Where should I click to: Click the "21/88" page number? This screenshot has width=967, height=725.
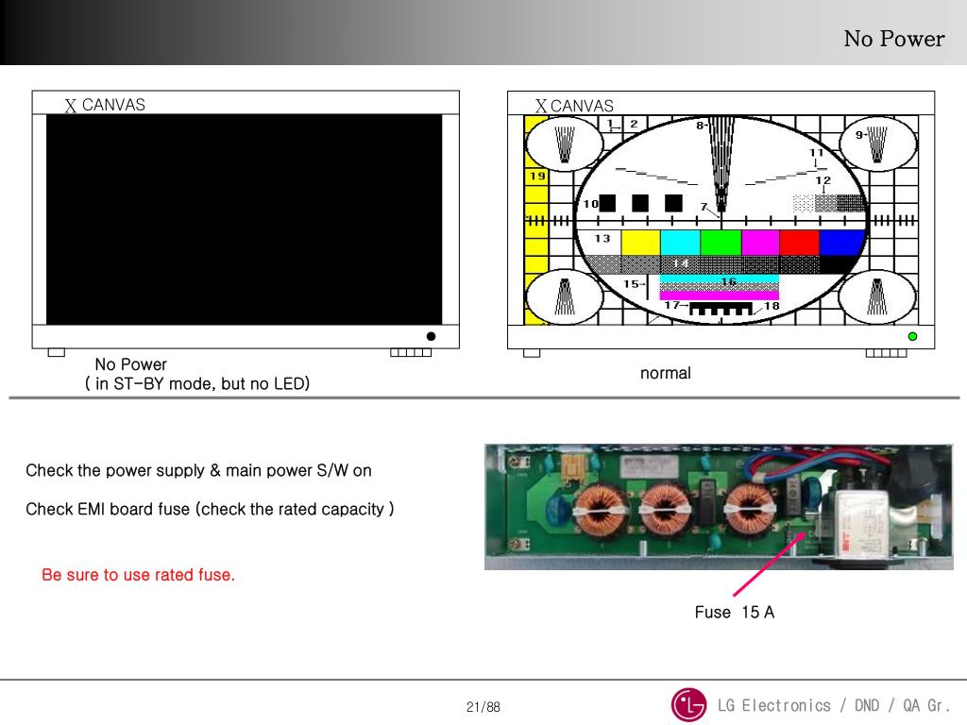(483, 707)
